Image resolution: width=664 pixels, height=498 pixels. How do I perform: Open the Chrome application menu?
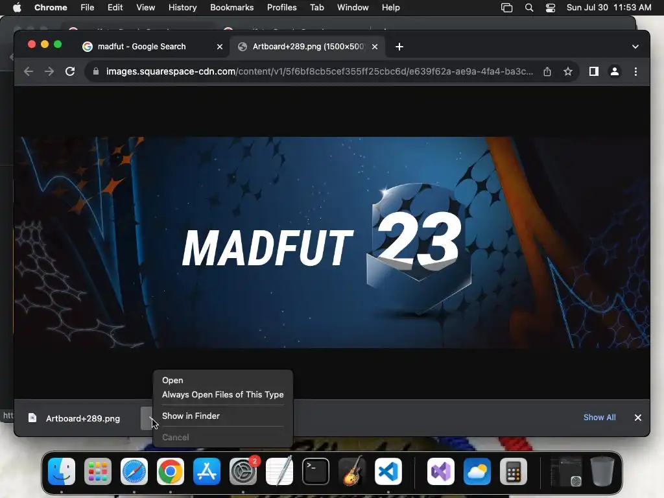click(x=51, y=8)
